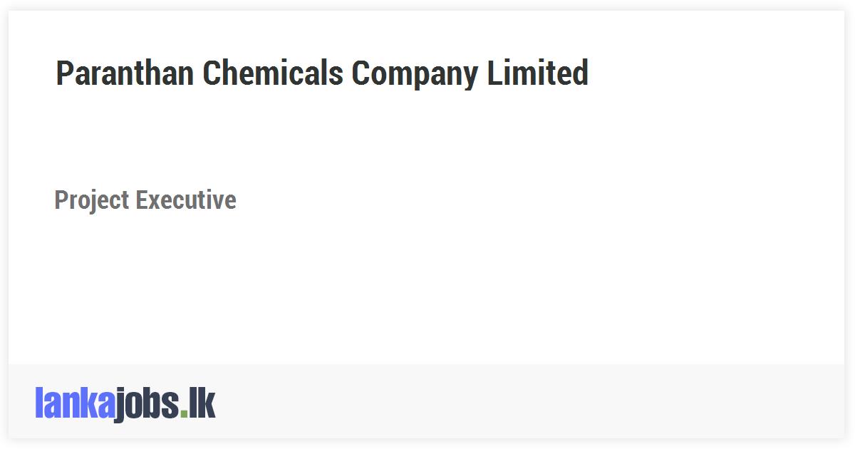Select the word "Chemicals" in heading
The width and height of the screenshot is (855, 449).
pos(273,73)
